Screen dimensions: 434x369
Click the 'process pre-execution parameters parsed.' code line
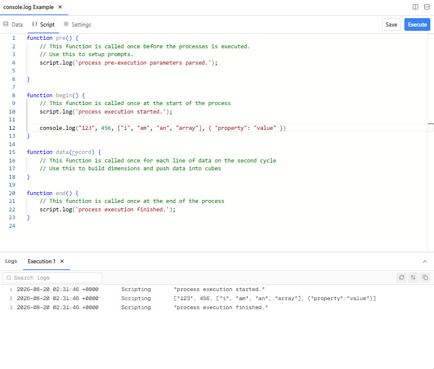click(128, 63)
